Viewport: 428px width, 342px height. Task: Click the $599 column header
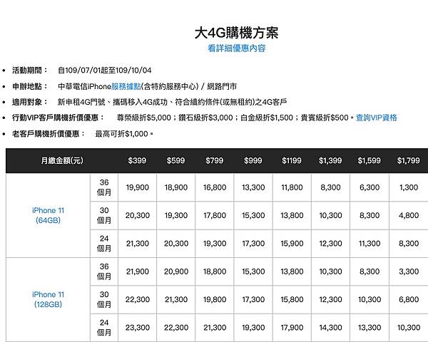pyautogui.click(x=175, y=160)
